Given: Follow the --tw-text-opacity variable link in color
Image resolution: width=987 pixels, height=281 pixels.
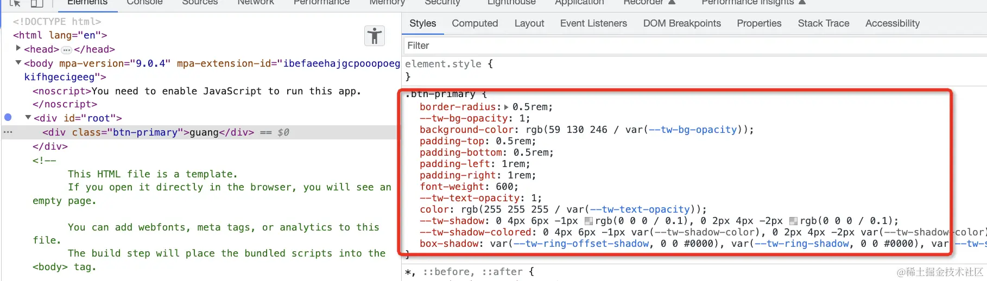Looking at the screenshot, I should pos(640,209).
